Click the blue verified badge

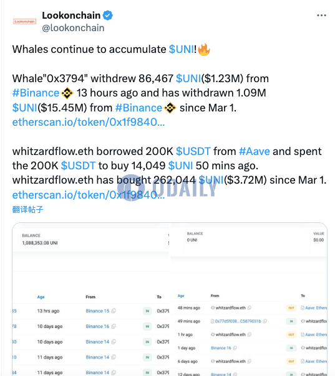click(x=108, y=16)
